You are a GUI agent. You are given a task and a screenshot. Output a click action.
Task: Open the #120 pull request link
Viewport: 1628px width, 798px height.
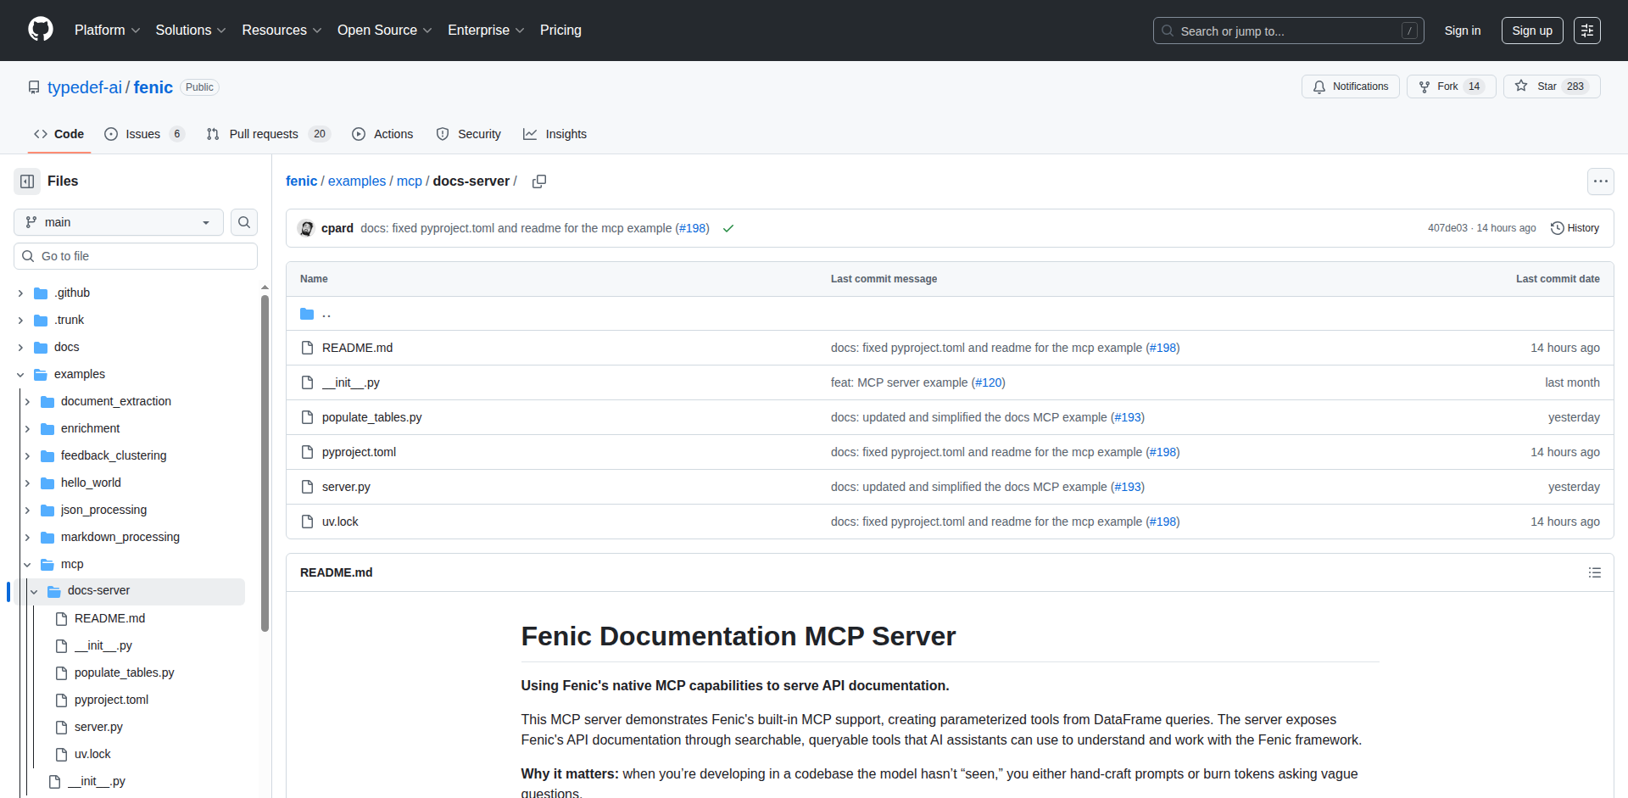[989, 382]
